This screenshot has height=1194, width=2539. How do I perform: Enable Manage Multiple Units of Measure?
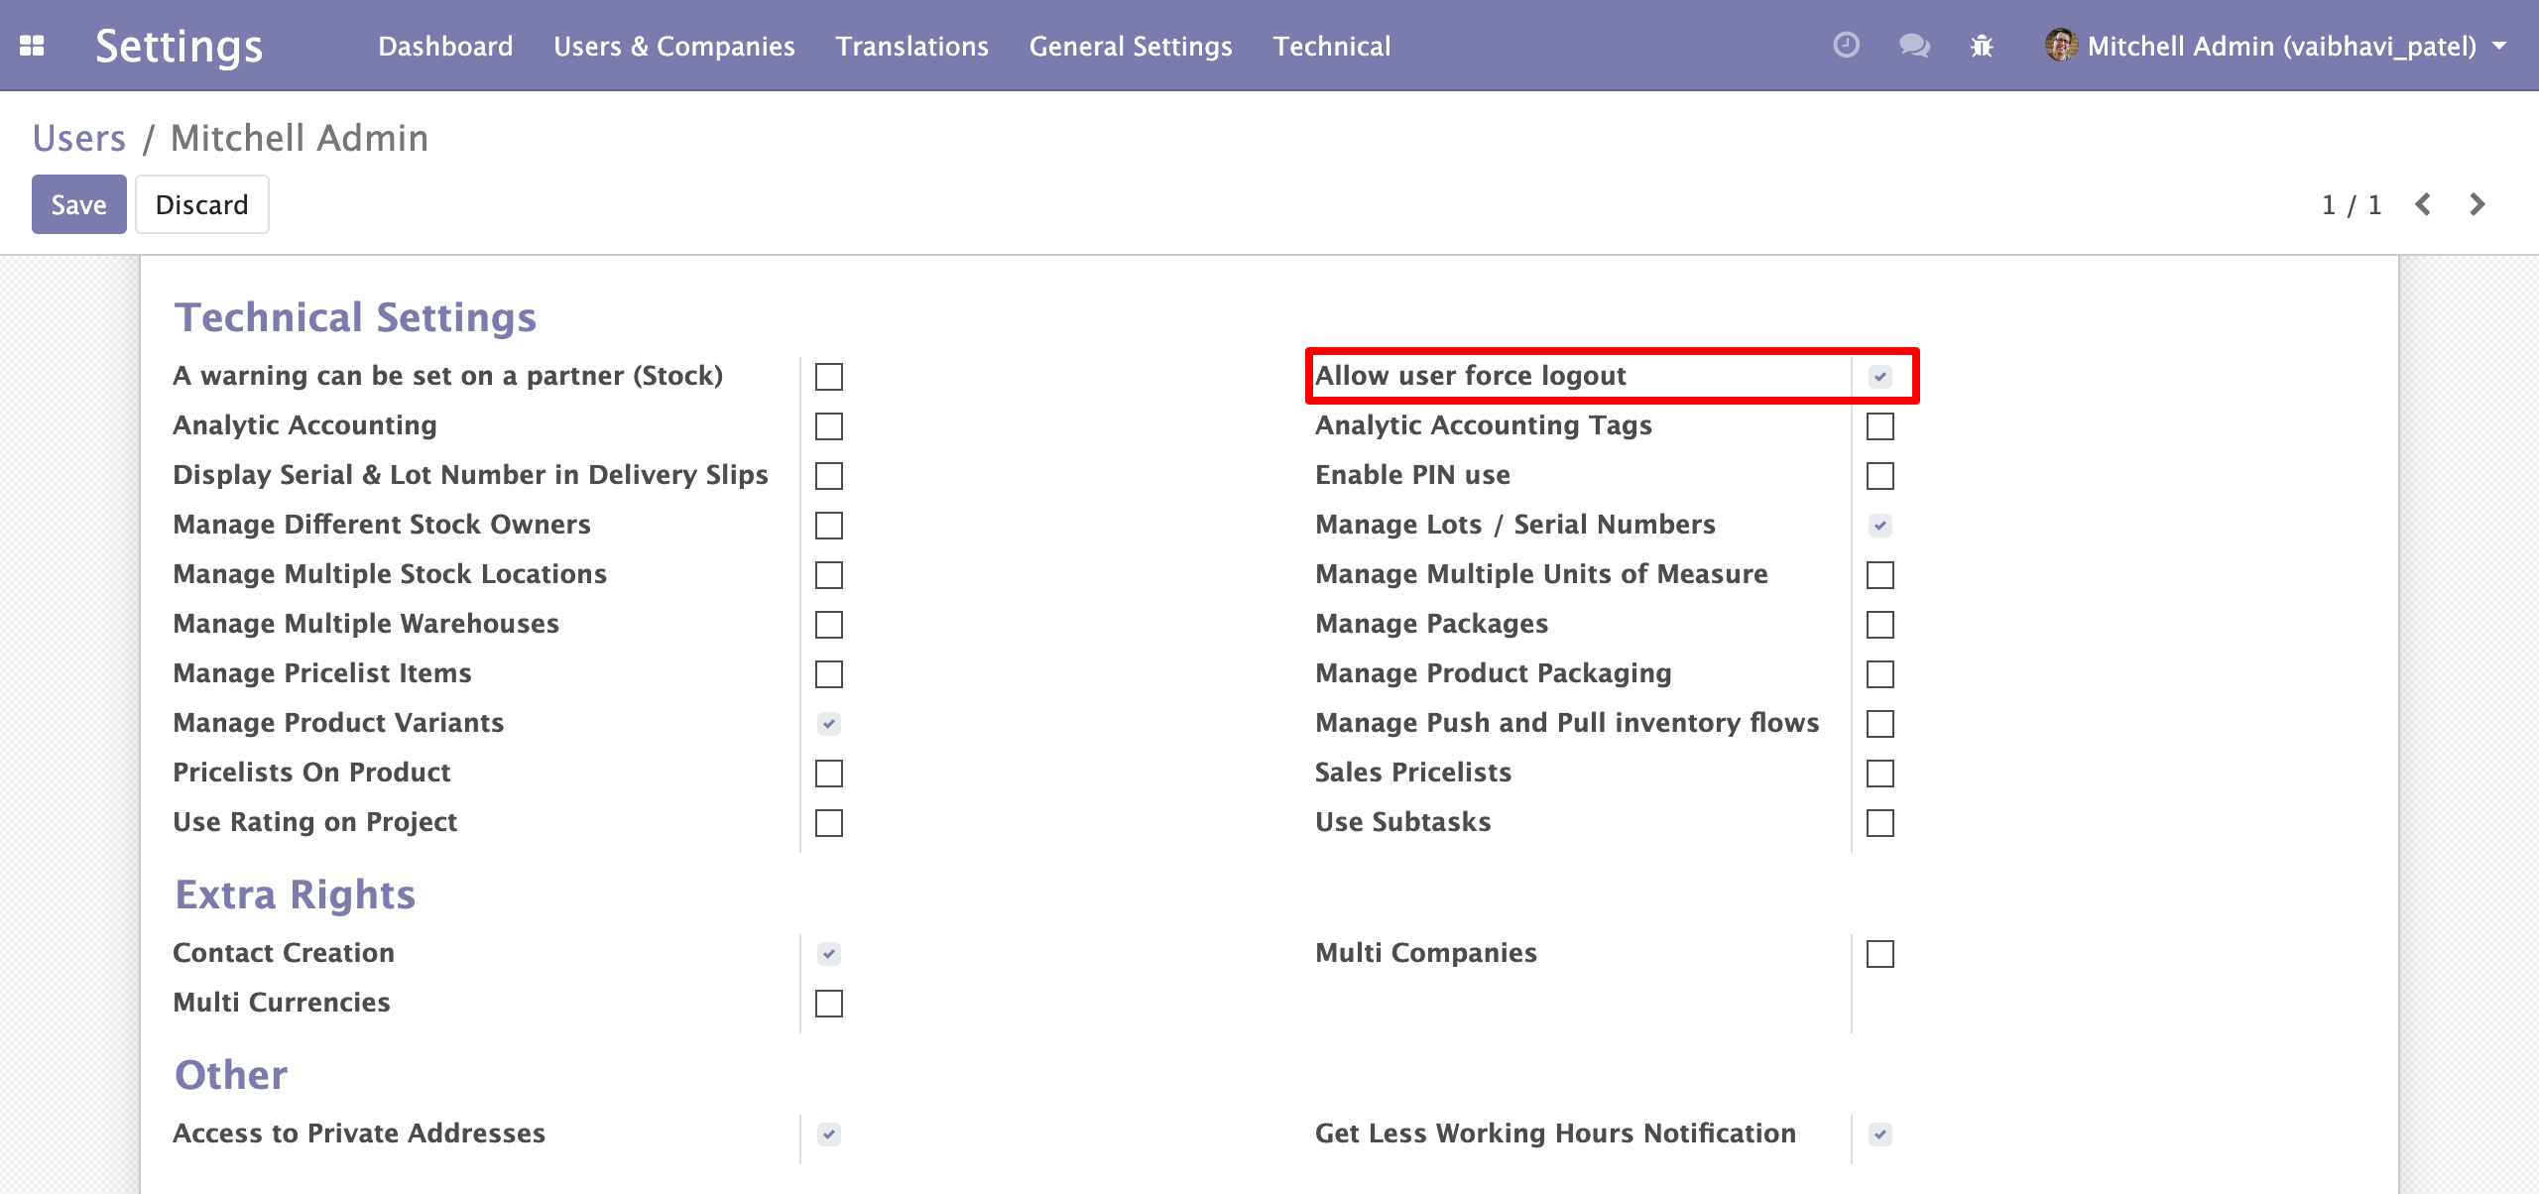(1880, 575)
